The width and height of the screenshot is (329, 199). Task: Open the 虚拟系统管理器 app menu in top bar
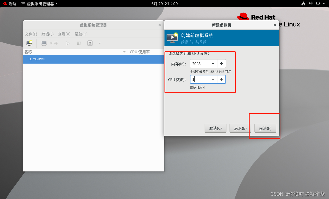click(39, 4)
